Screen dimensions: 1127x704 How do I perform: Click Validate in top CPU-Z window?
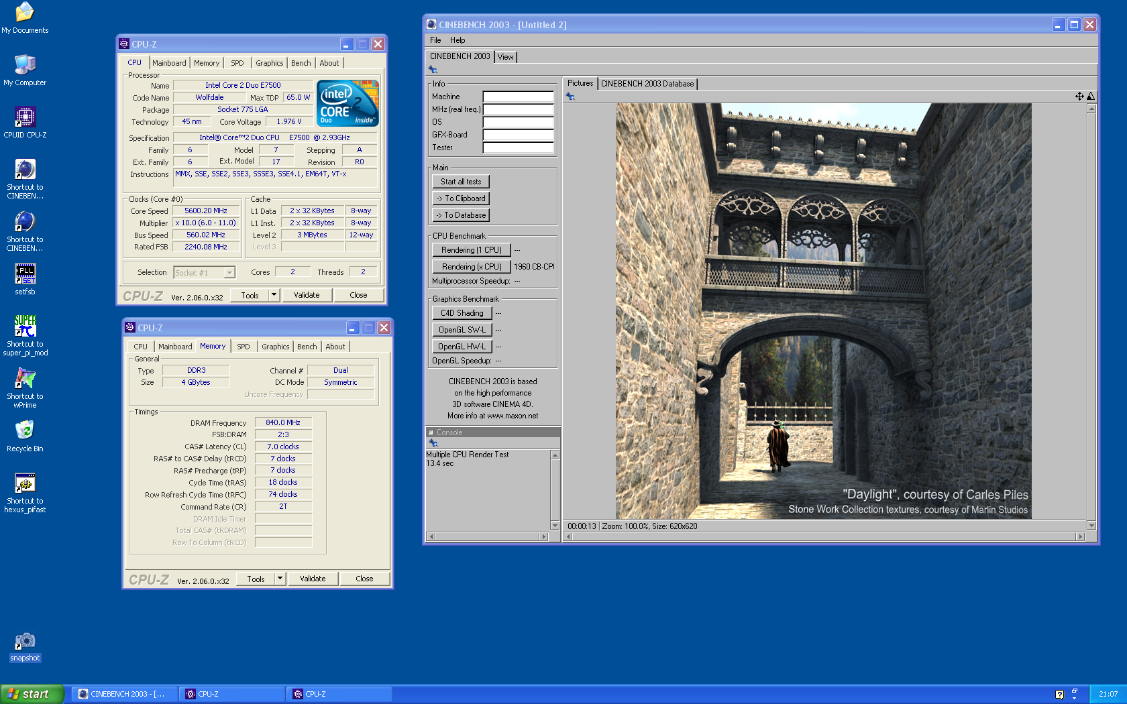[x=307, y=295]
